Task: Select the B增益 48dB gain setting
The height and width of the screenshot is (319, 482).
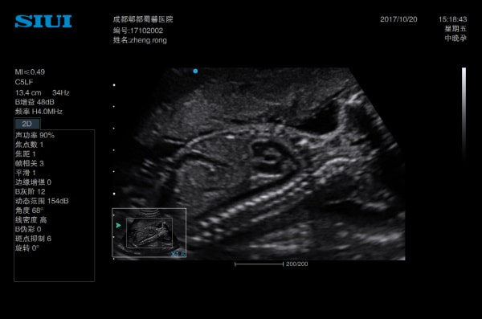Action: point(35,102)
